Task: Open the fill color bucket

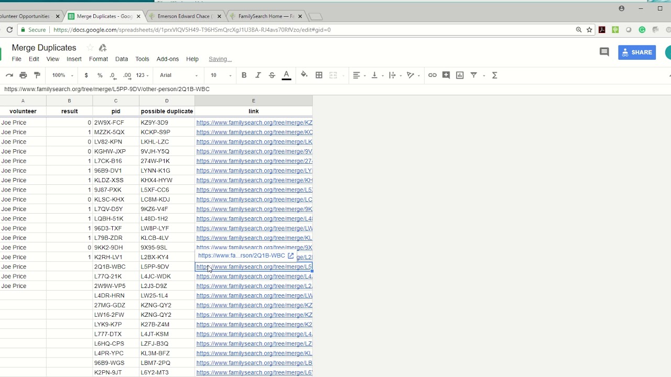Action: tap(304, 75)
